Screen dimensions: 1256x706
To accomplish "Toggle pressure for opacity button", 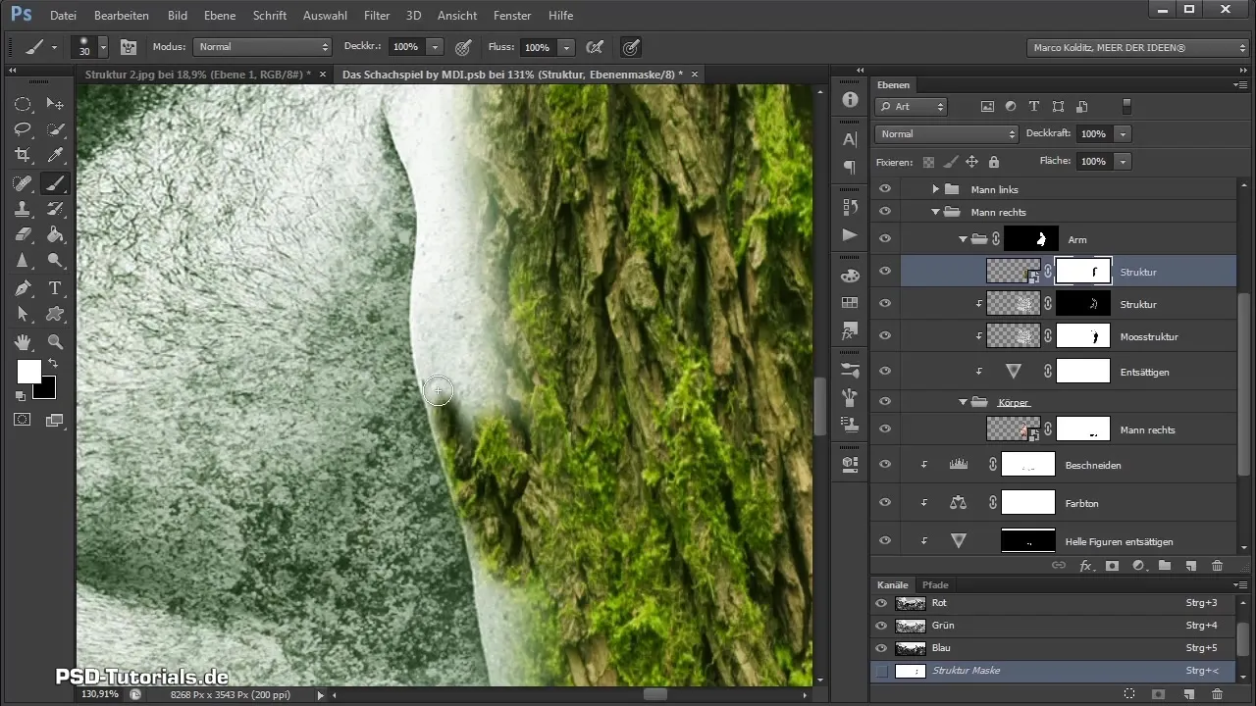I will [x=463, y=47].
